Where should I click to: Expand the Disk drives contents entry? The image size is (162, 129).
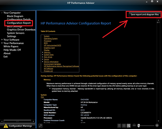pos(43,57)
